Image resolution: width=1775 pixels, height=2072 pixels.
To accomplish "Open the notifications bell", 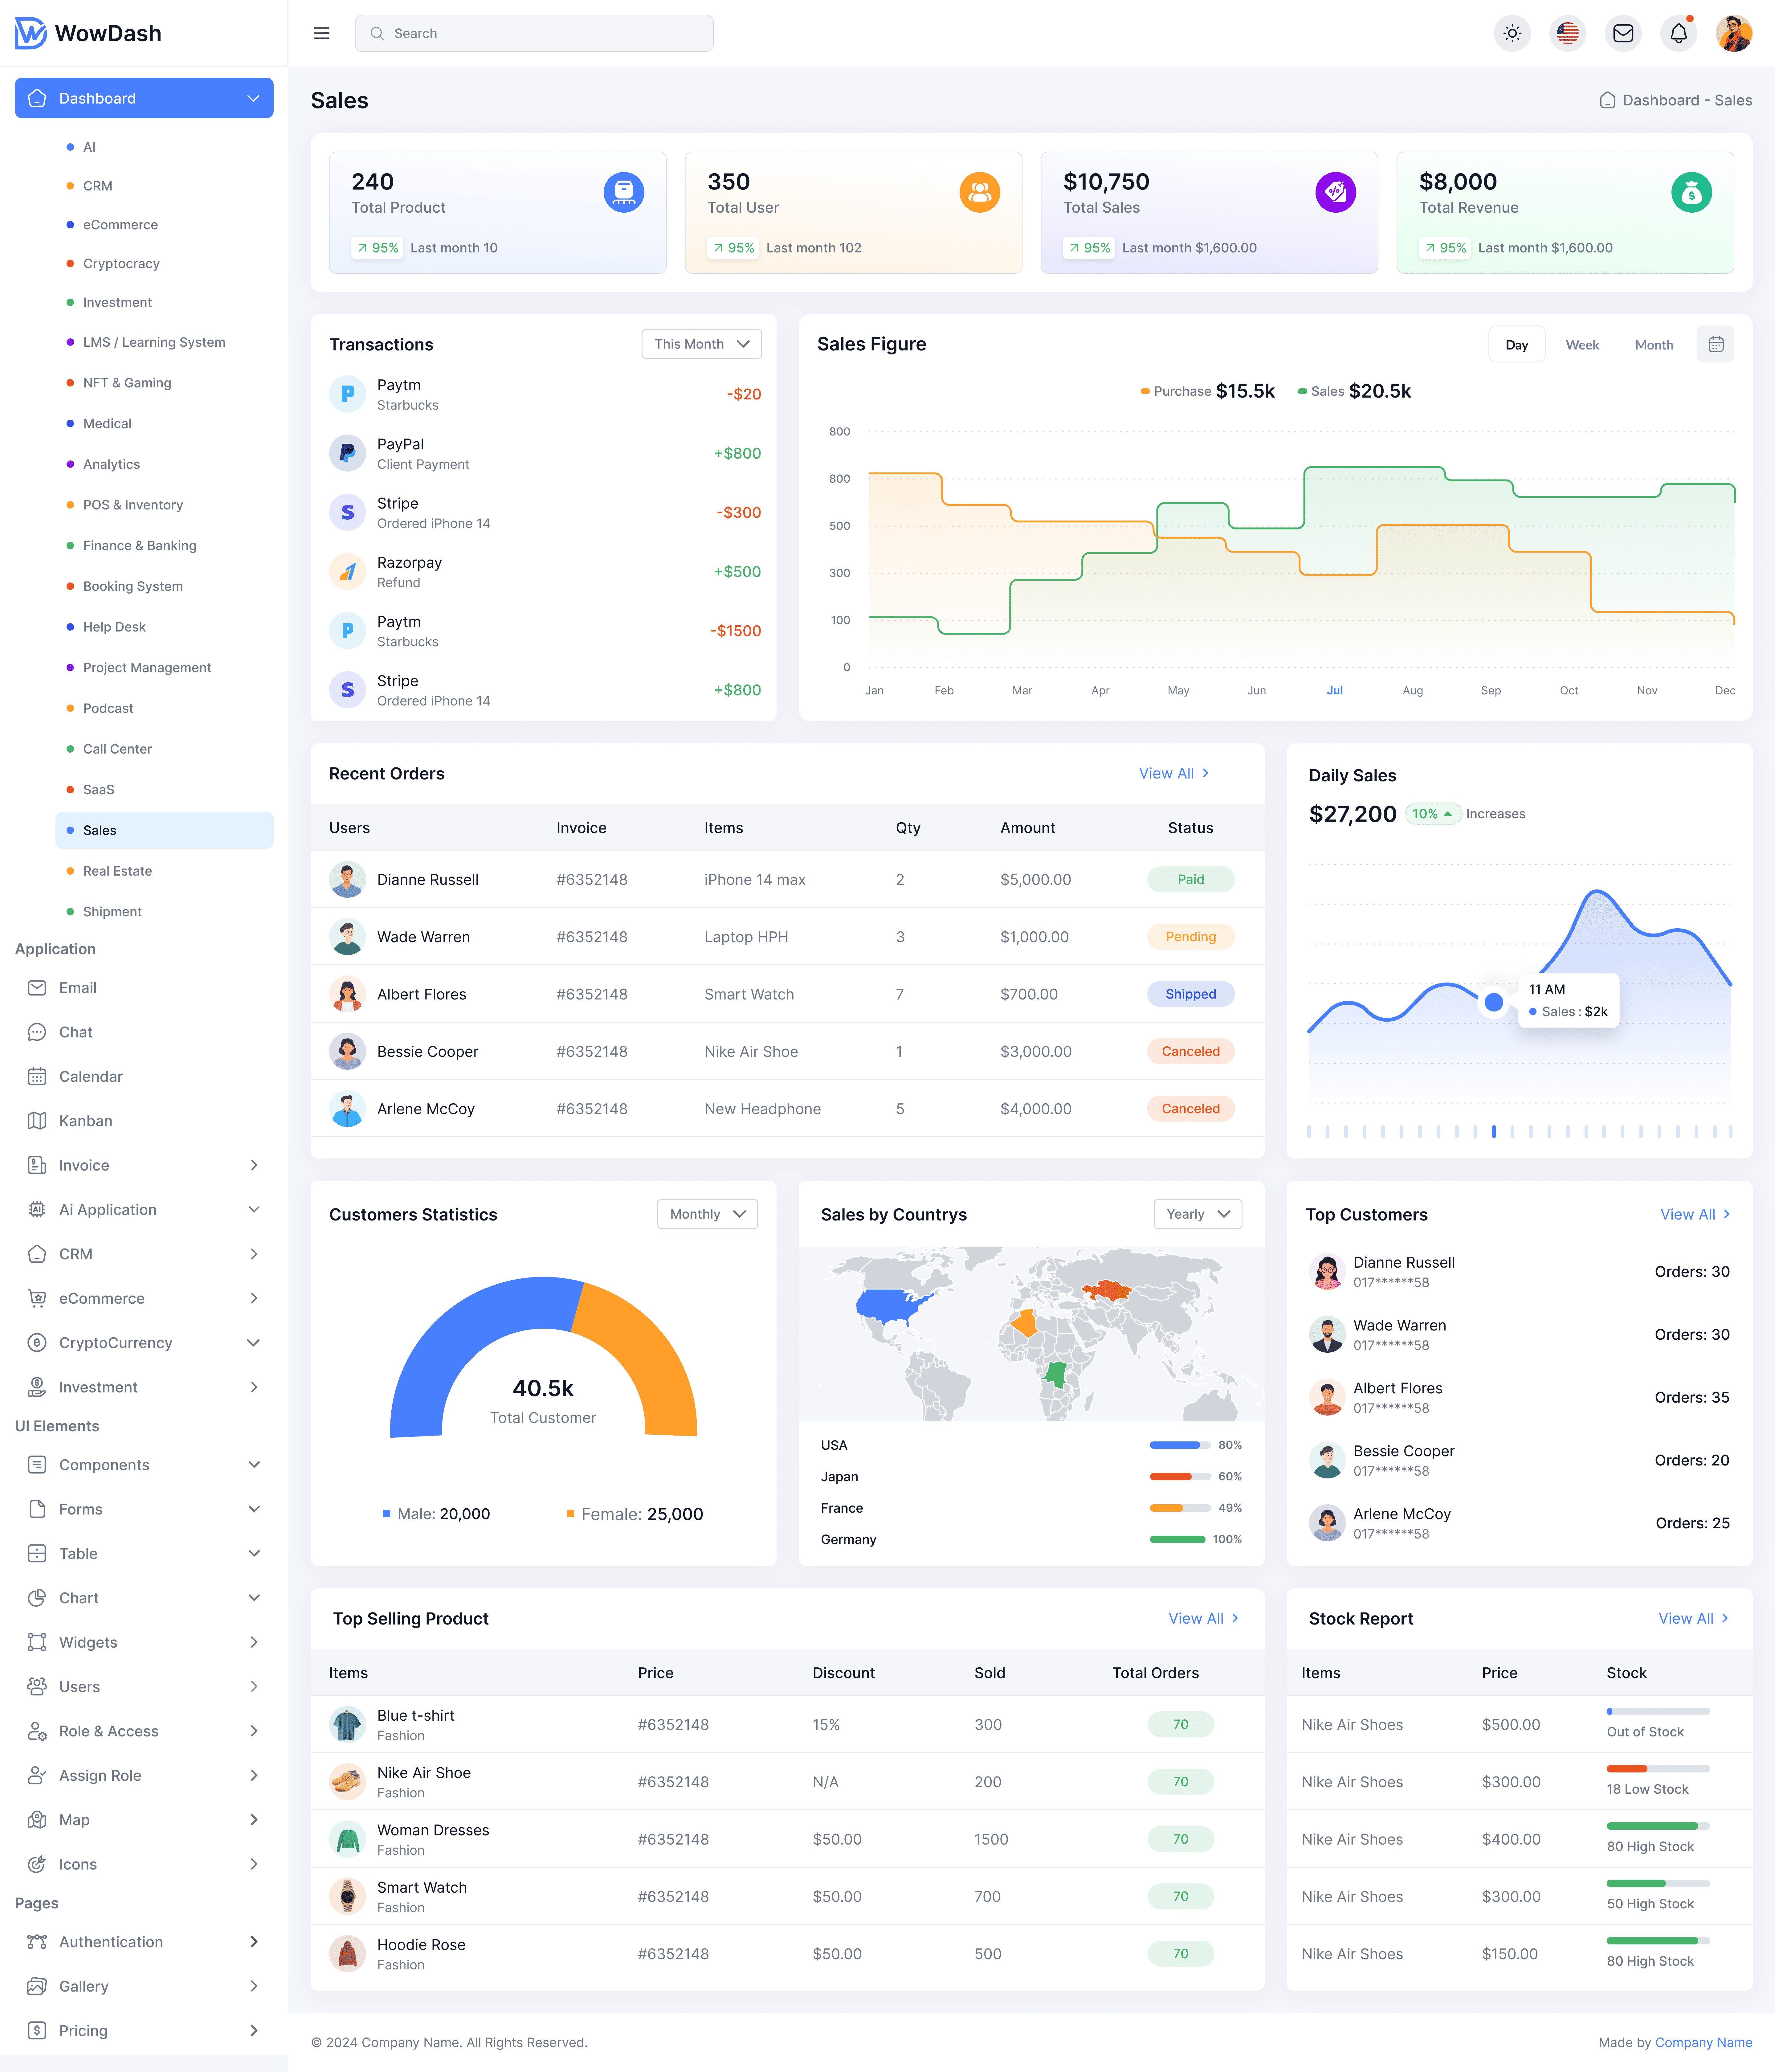I will (1679, 33).
